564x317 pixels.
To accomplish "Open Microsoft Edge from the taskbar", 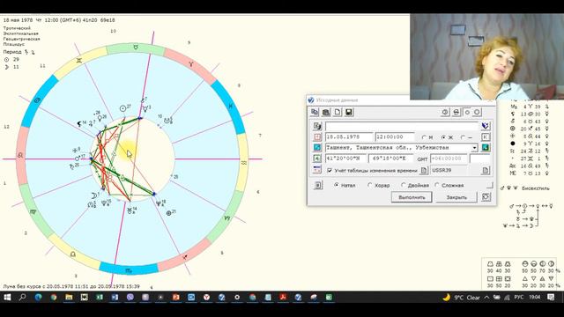I will [38, 298].
